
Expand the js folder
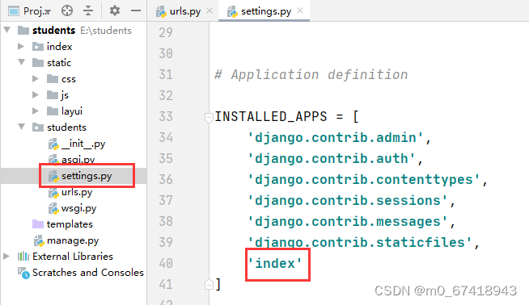coord(36,94)
